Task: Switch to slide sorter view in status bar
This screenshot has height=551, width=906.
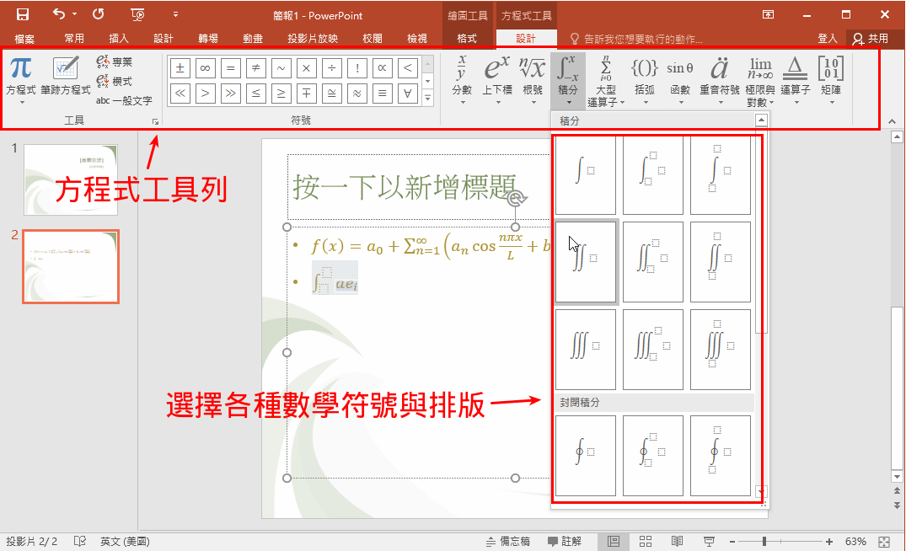Action: [x=646, y=541]
